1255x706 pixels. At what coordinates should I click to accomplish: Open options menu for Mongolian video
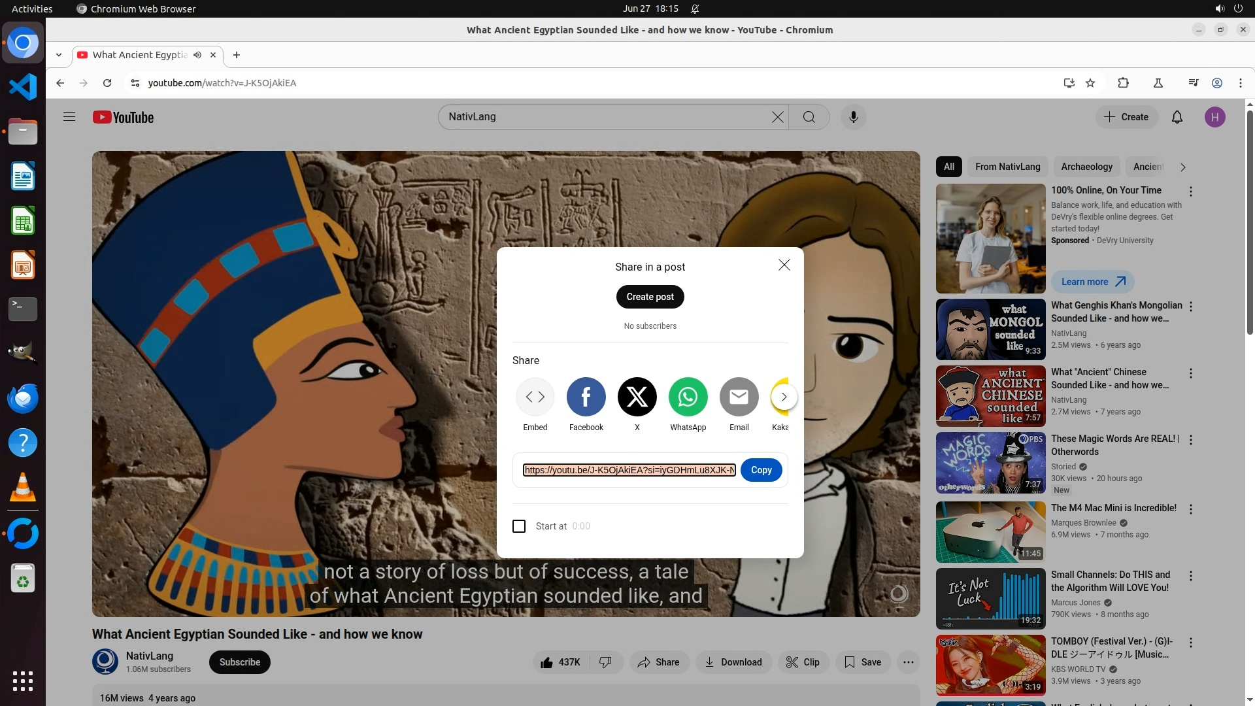(x=1191, y=307)
